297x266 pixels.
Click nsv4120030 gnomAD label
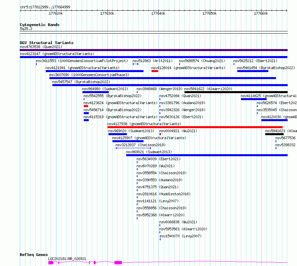[x=279, y=117]
